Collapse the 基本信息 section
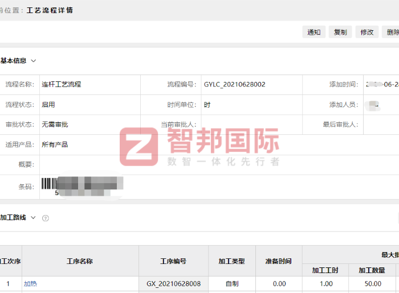The width and height of the screenshot is (399, 293). (34, 61)
